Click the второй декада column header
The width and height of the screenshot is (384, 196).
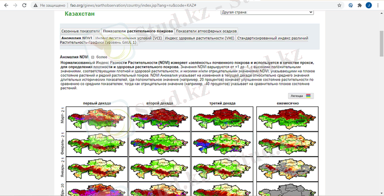[160, 104]
